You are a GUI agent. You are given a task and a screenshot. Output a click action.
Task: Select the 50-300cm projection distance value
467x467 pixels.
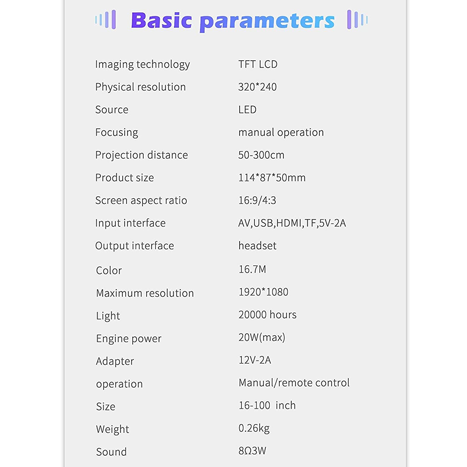tap(261, 155)
